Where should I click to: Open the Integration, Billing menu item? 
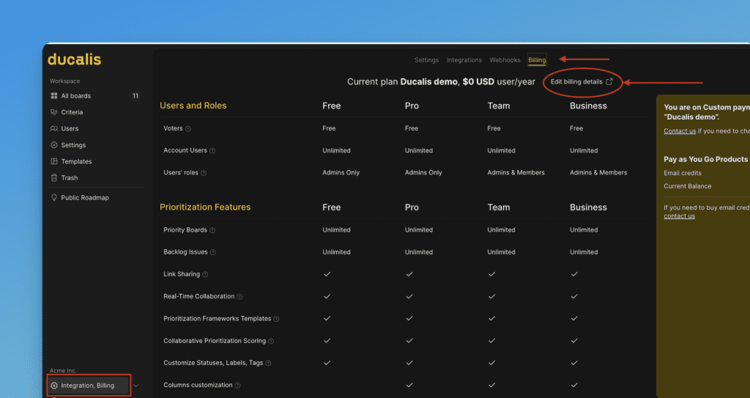tap(88, 386)
